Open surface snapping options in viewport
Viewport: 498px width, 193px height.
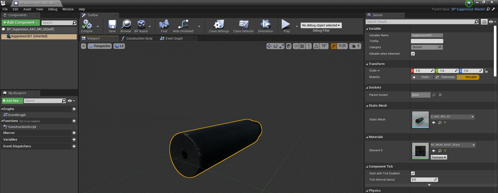pos(296,46)
